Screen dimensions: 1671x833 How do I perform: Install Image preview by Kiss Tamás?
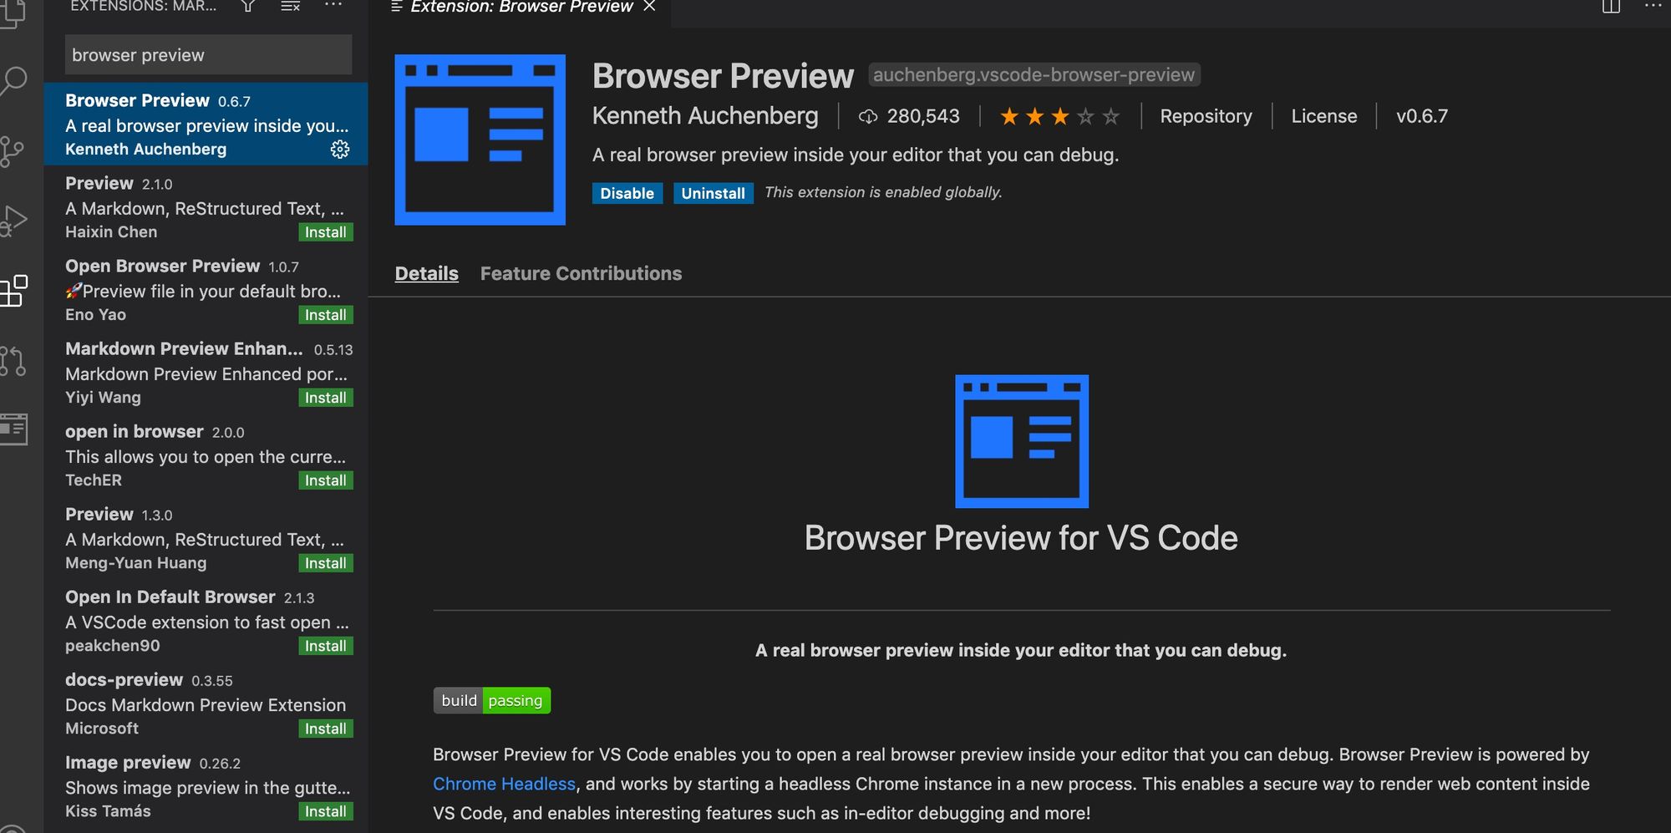click(326, 811)
